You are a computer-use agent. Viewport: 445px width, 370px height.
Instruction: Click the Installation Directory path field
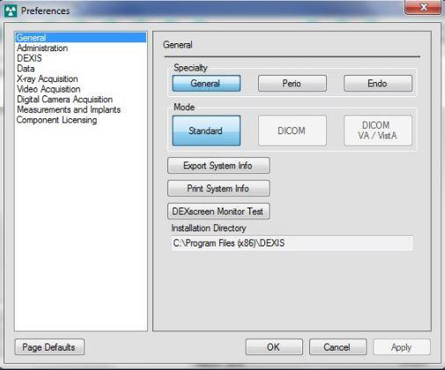pos(292,243)
